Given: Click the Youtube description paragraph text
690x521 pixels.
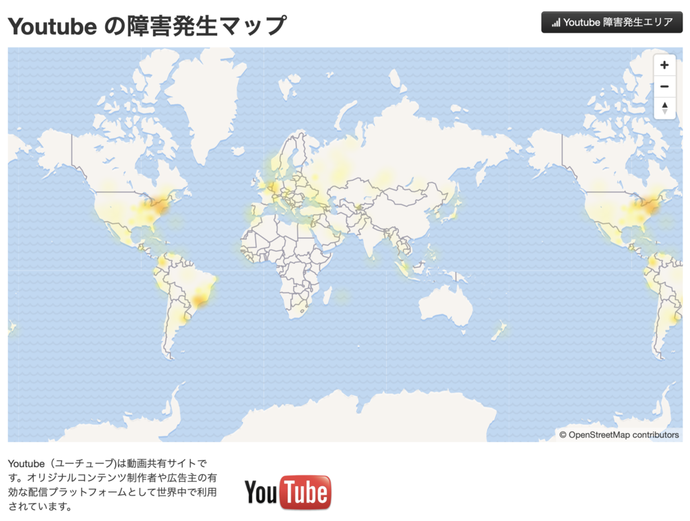Looking at the screenshot, I should tap(113, 485).
